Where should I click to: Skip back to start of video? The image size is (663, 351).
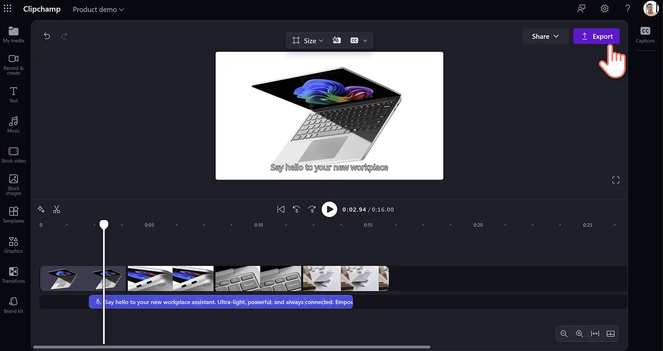281,209
